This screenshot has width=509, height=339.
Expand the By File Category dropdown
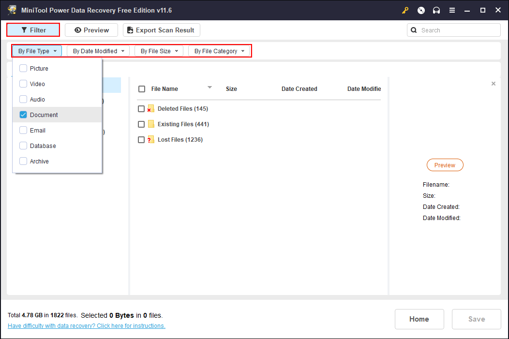(x=219, y=51)
